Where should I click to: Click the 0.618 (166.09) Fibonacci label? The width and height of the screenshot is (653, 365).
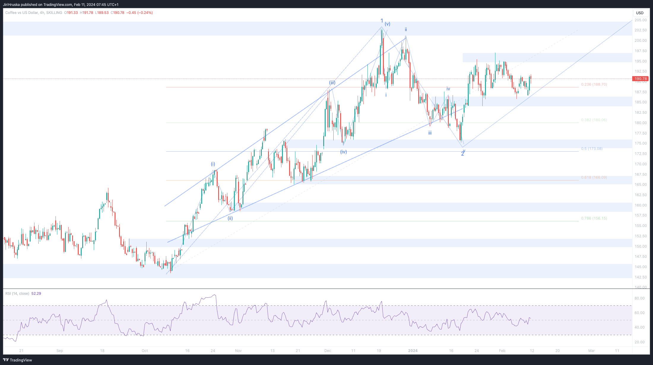point(594,177)
